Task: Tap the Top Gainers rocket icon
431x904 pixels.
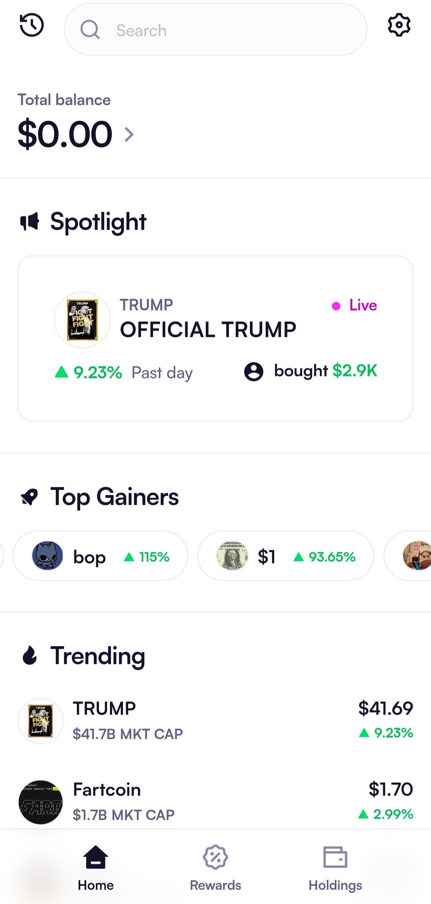Action: tap(30, 497)
